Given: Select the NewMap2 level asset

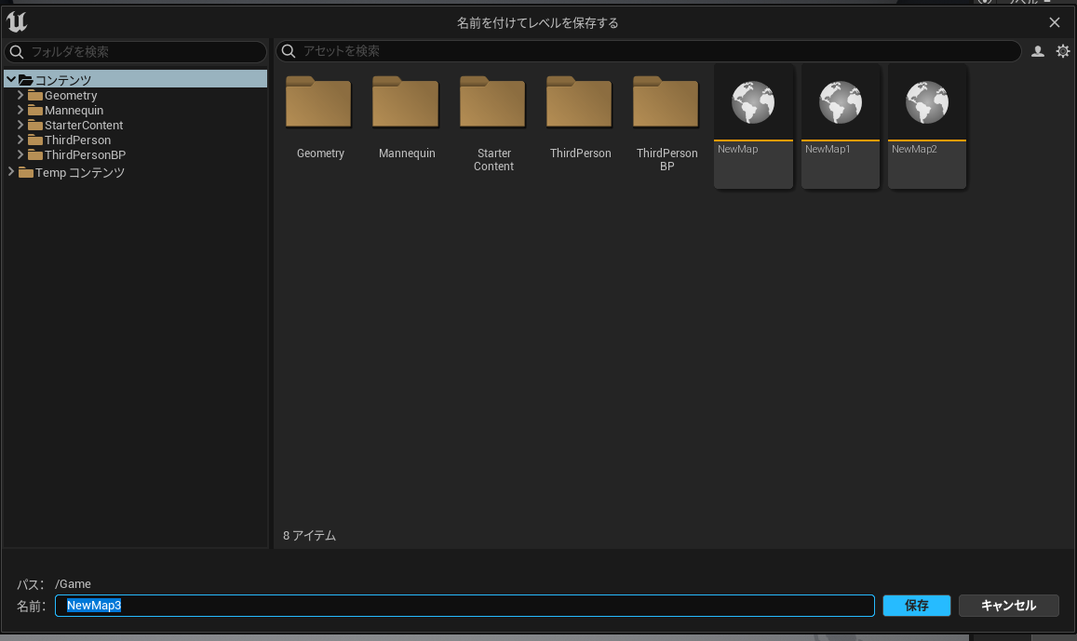Looking at the screenshot, I should [926, 127].
